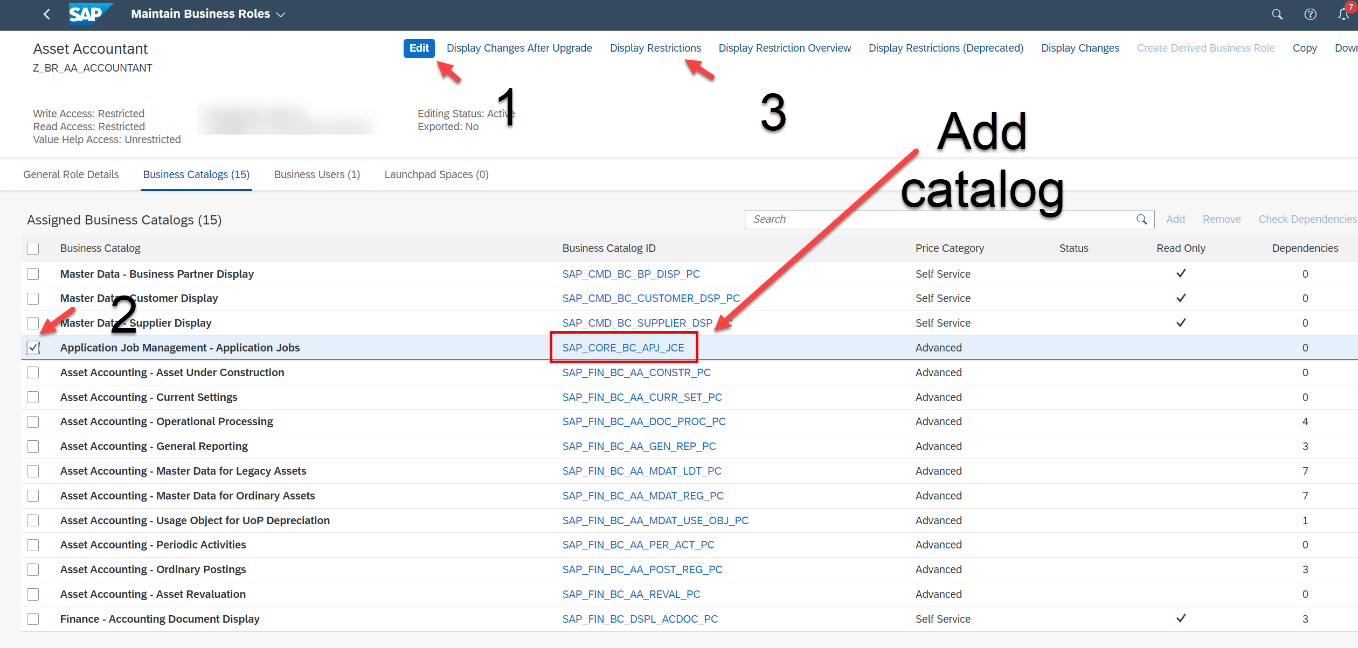Click the Dependencies column header

[1305, 248]
